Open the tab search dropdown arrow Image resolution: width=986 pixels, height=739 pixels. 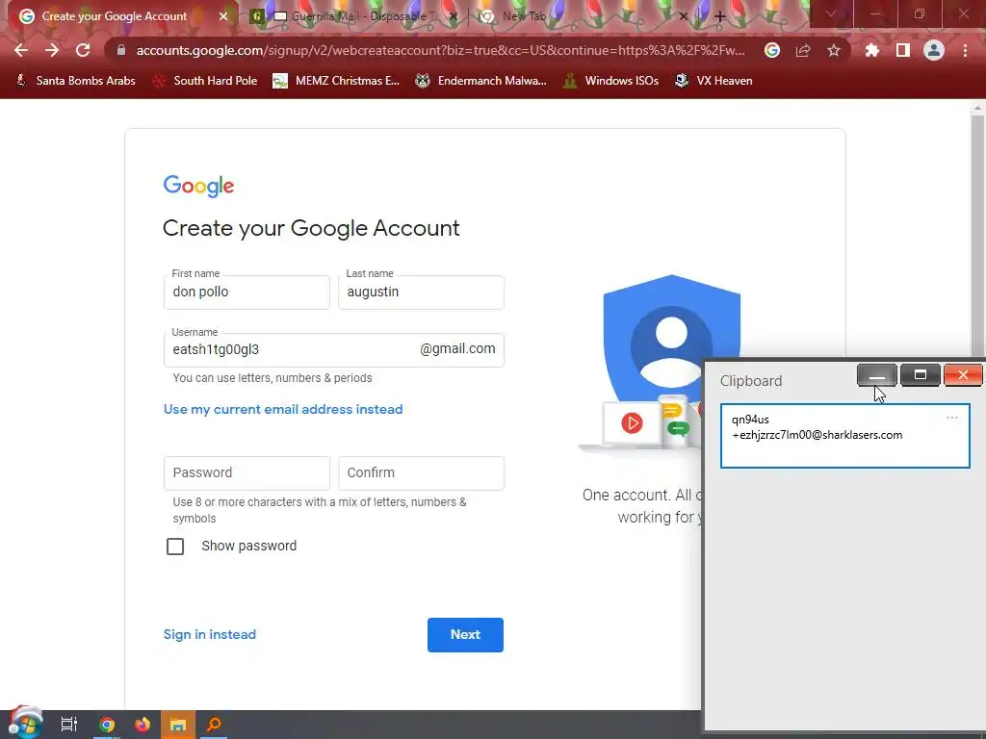tap(831, 13)
